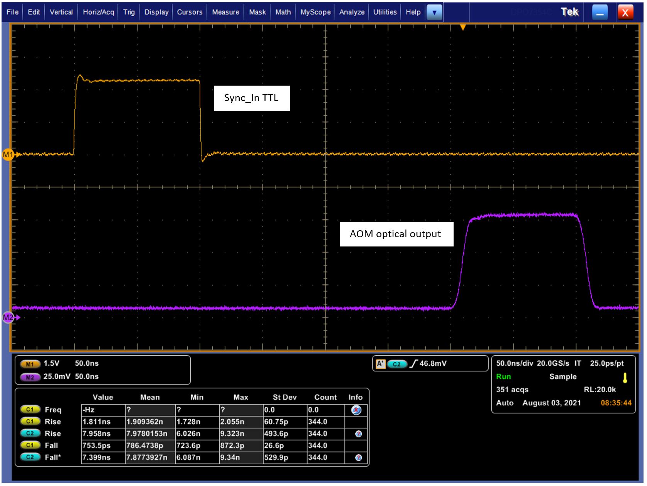Click the AOM optical output annotation label
Image resolution: width=647 pixels, height=486 pixels.
pos(396,234)
